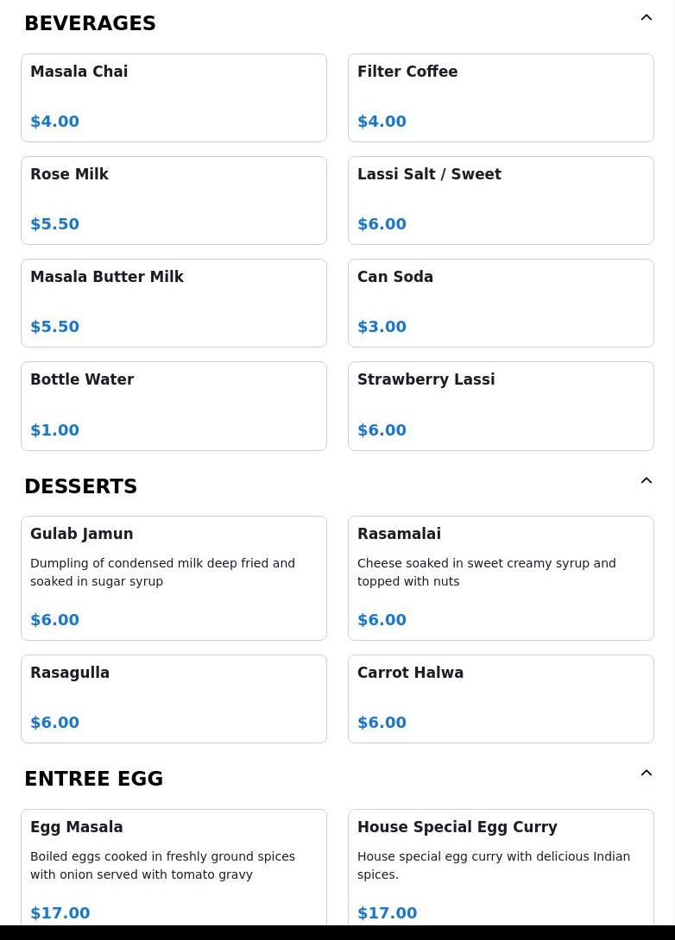
Task: Open the Egg Masala entree
Action: (173, 868)
